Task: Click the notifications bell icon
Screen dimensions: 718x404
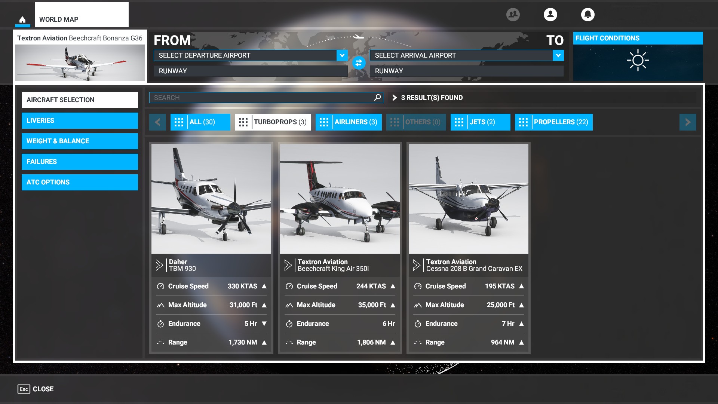Action: click(587, 14)
